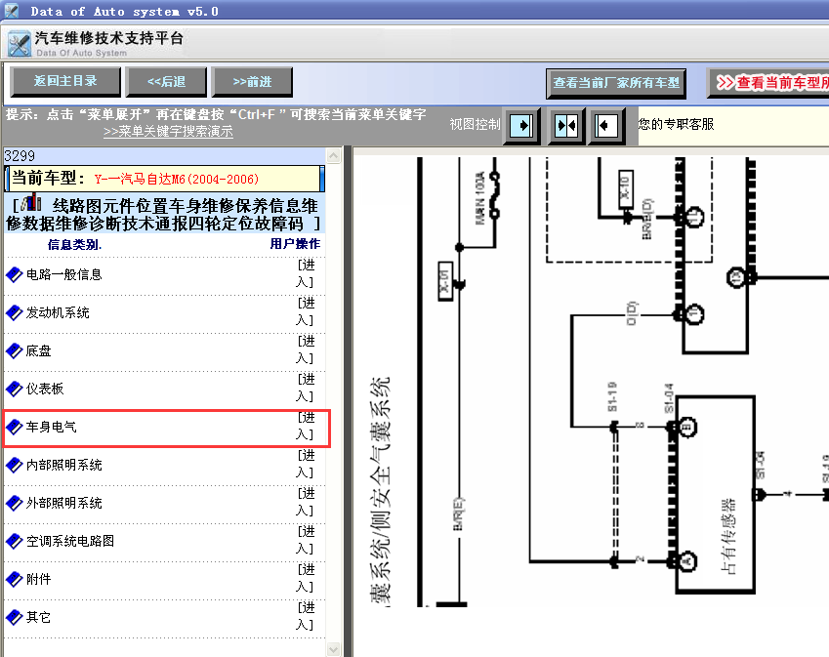
Task: Click the 用户操作 column header
Action: (295, 244)
